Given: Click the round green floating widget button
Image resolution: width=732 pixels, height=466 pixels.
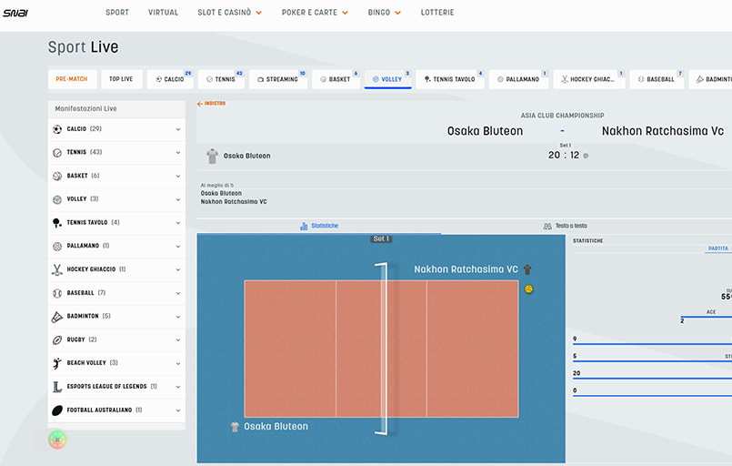Looking at the screenshot, I should coord(57,440).
